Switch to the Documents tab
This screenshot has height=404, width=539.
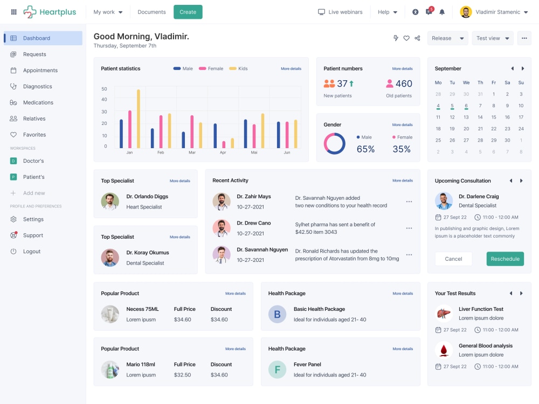pos(151,11)
